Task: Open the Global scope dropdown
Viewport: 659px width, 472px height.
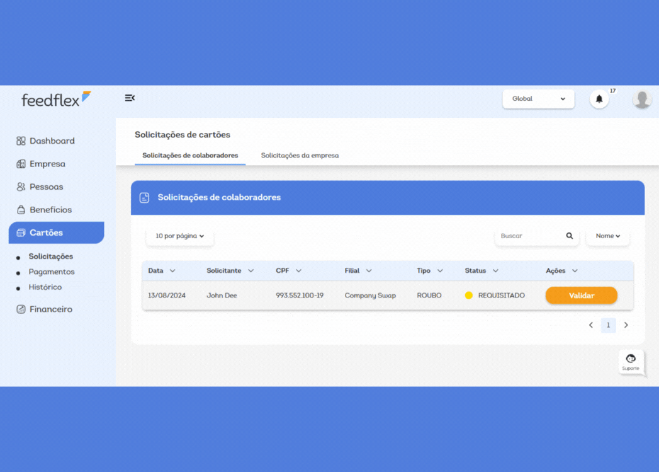Action: pos(538,99)
